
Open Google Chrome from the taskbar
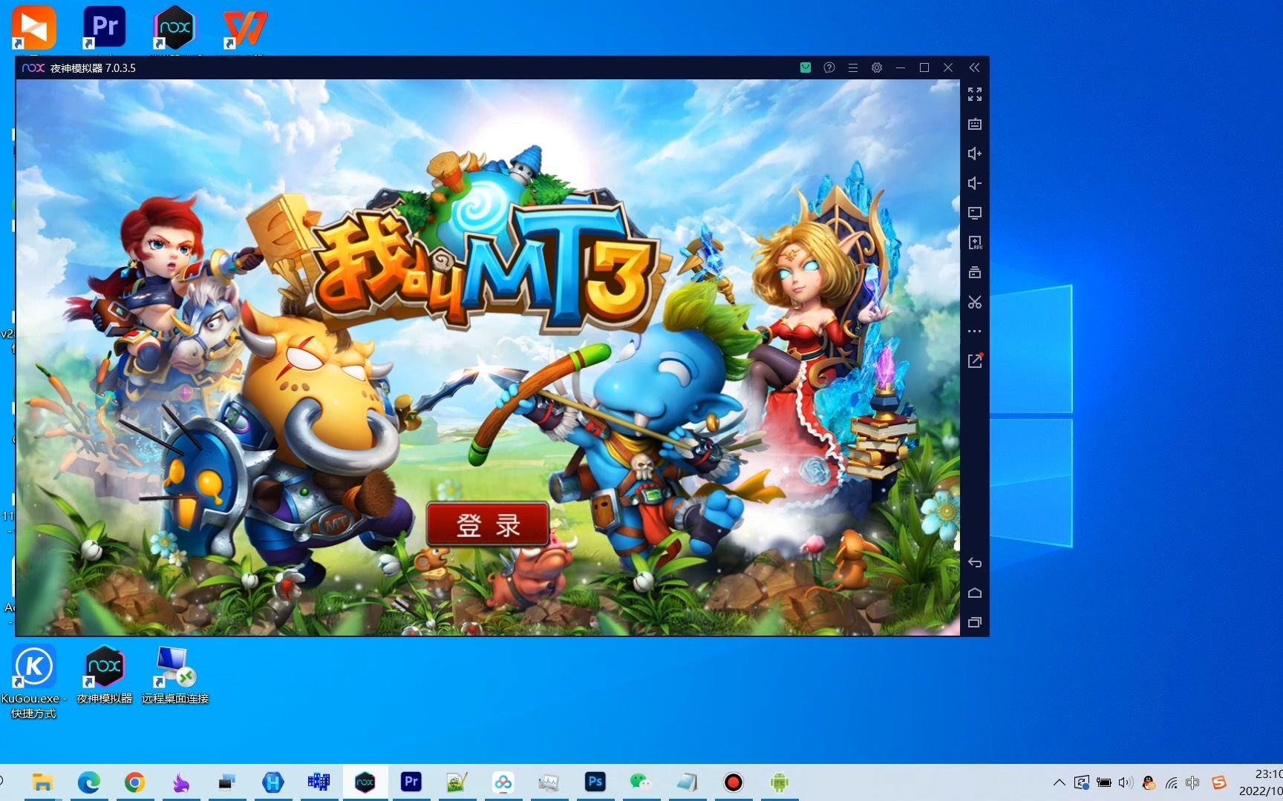click(134, 782)
